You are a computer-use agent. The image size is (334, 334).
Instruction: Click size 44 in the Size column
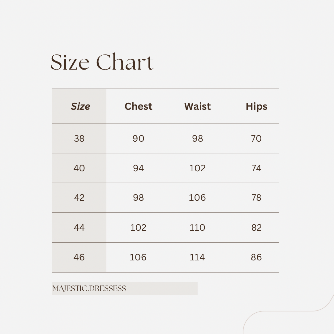click(x=79, y=228)
